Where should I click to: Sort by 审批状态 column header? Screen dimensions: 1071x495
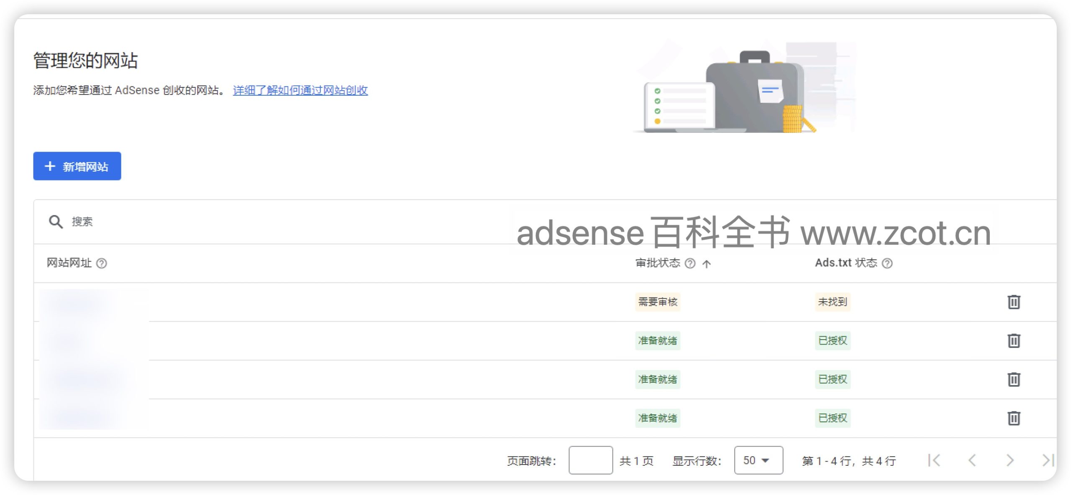coord(658,263)
